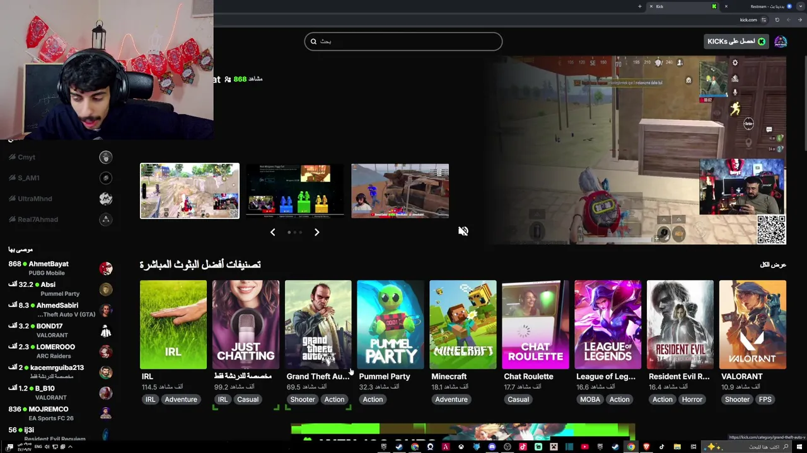
Task: Open BOND17 channel avatar in sidebar
Action: point(106,331)
